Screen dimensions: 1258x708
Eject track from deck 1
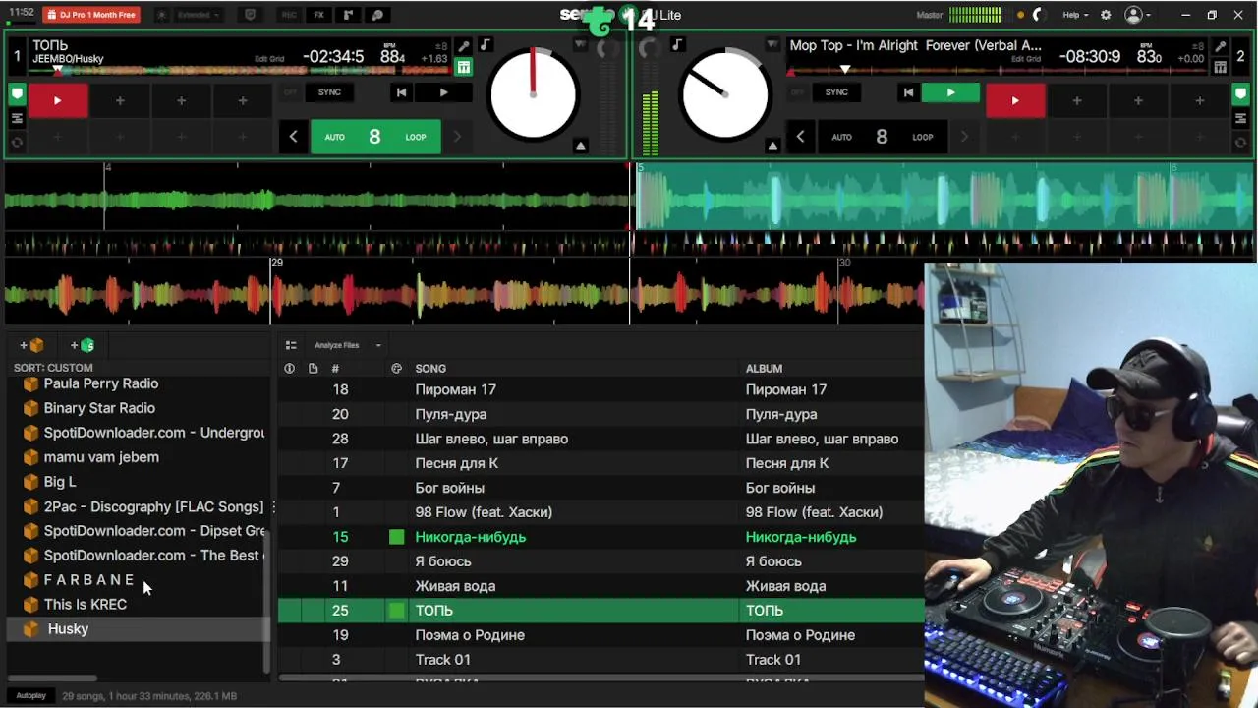pos(581,146)
